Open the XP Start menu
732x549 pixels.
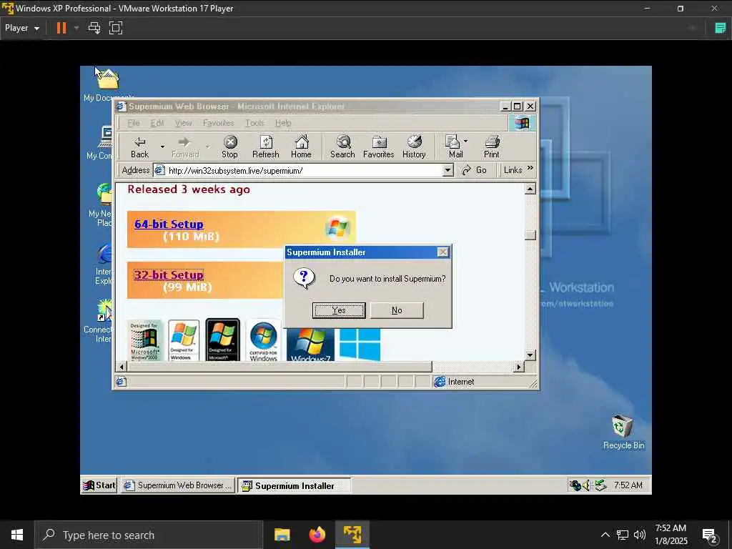tap(99, 485)
